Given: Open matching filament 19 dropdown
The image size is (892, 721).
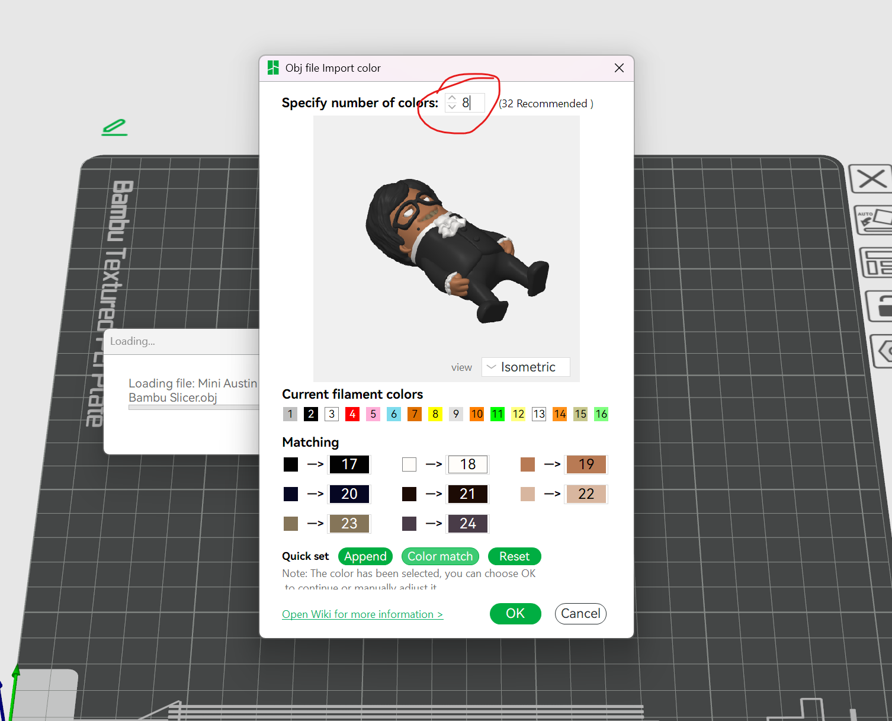Looking at the screenshot, I should [x=586, y=464].
